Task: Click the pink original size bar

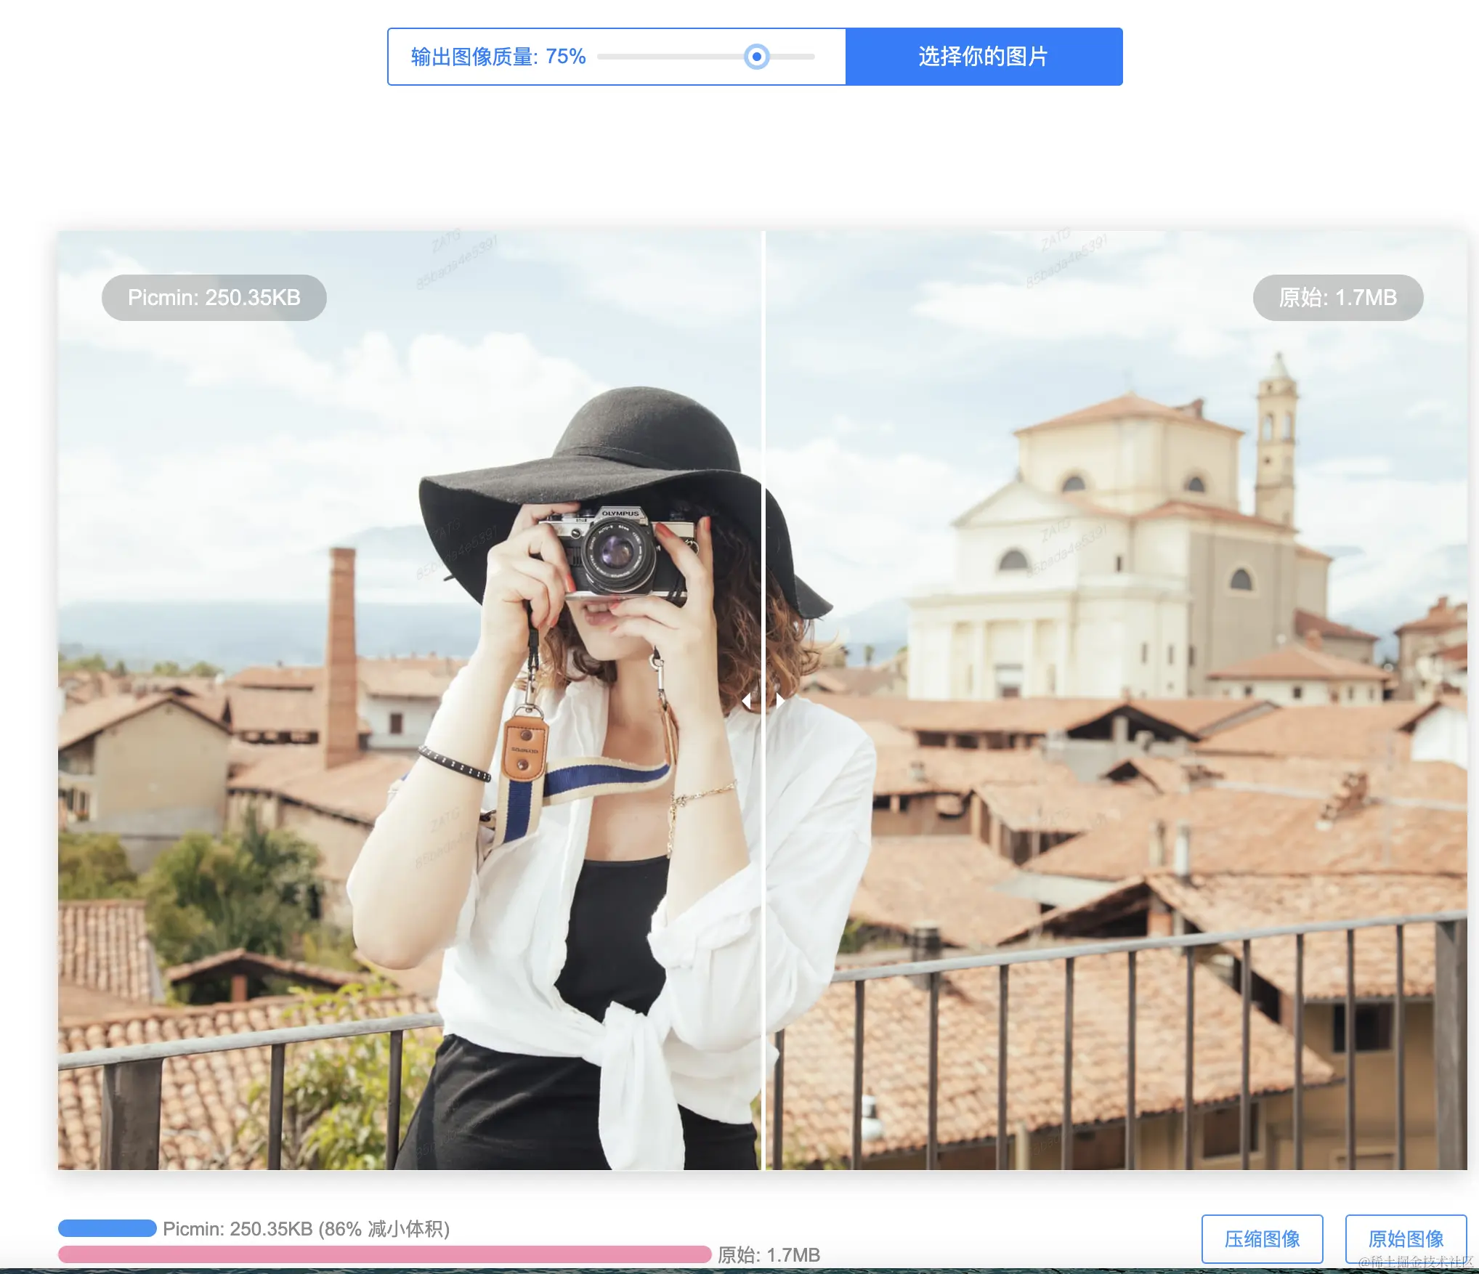Action: tap(384, 1254)
